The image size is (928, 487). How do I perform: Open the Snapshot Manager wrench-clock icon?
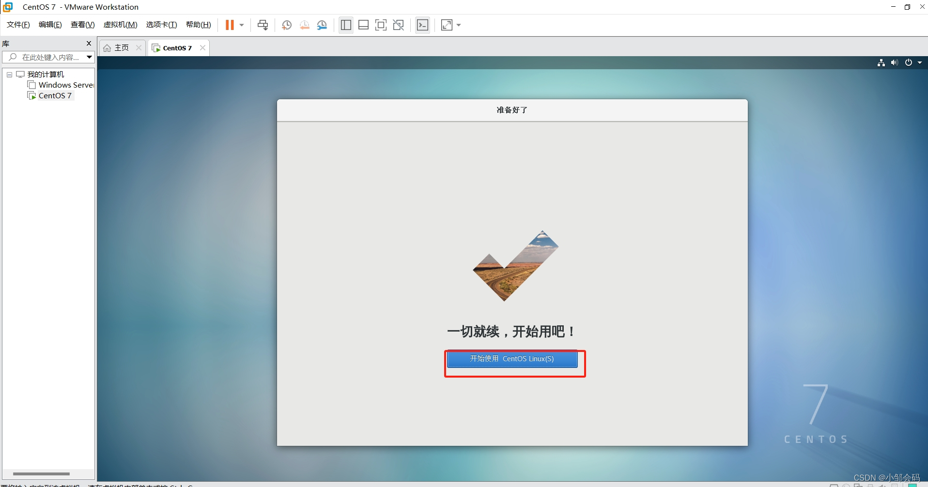[x=322, y=25]
